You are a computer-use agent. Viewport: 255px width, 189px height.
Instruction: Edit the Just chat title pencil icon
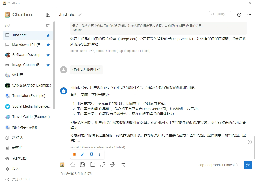(x=80, y=15)
